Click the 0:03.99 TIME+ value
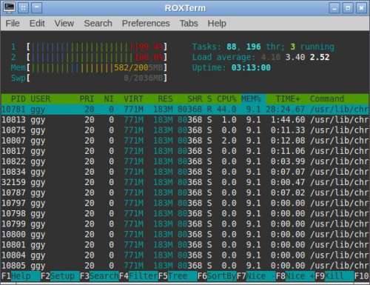 [x=288, y=161]
